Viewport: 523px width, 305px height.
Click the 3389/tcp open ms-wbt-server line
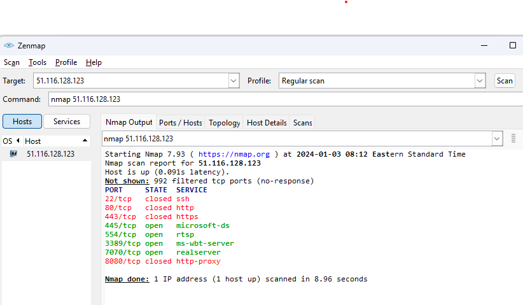pyautogui.click(x=169, y=244)
